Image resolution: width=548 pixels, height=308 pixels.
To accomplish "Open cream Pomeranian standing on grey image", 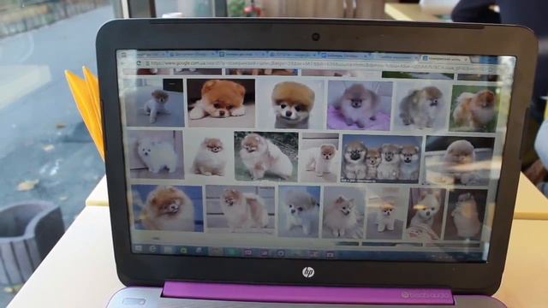I will point(342,212).
